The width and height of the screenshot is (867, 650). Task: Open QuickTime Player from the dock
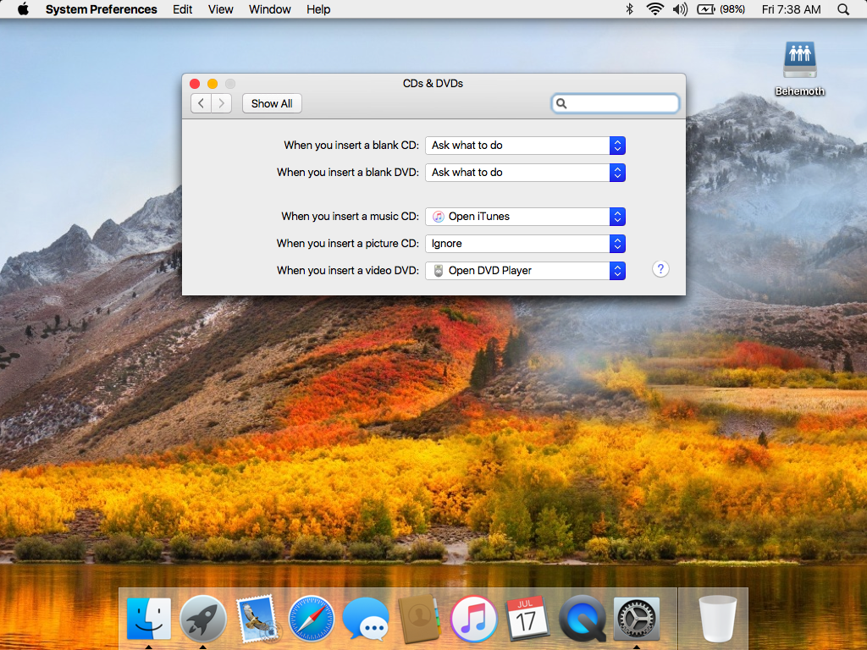pos(582,619)
